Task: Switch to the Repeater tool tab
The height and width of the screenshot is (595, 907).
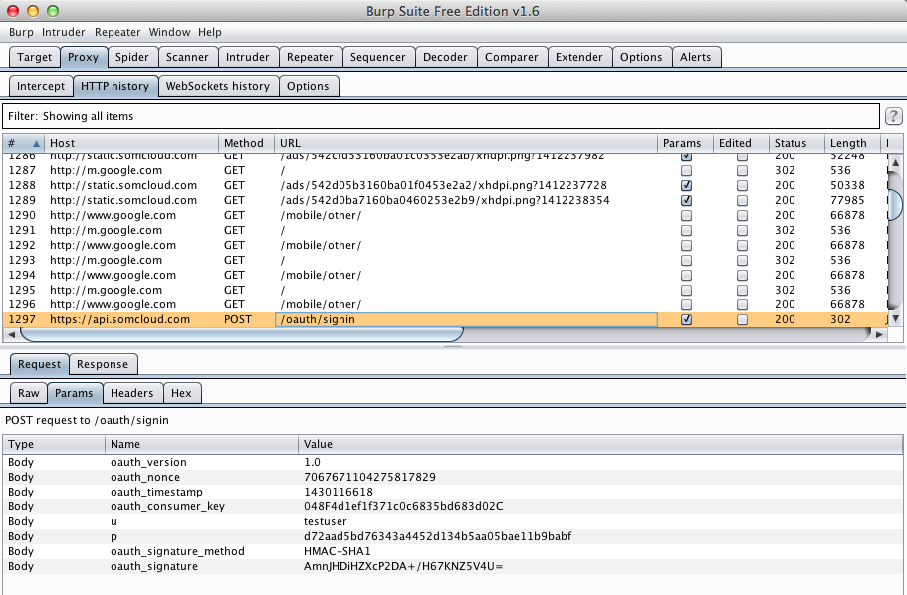Action: pyautogui.click(x=310, y=57)
